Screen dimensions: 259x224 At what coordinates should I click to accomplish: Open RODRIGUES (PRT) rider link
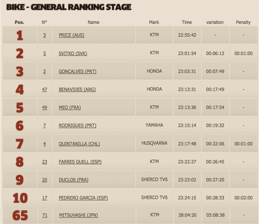click(x=77, y=125)
